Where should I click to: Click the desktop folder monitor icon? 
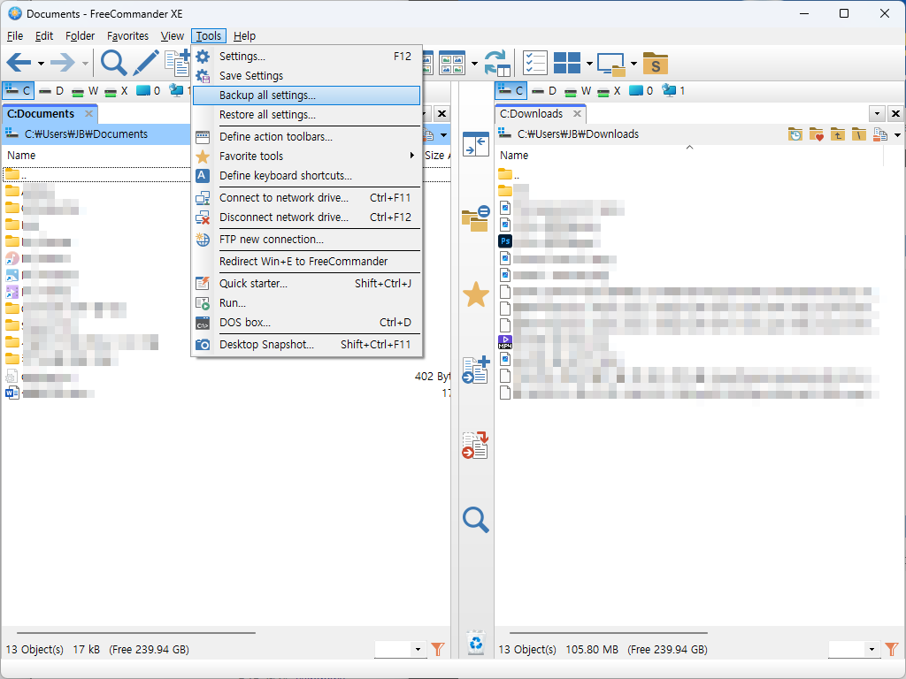pos(611,64)
